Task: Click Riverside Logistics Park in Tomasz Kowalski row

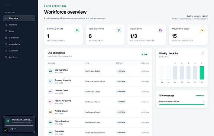Action: (95, 81)
